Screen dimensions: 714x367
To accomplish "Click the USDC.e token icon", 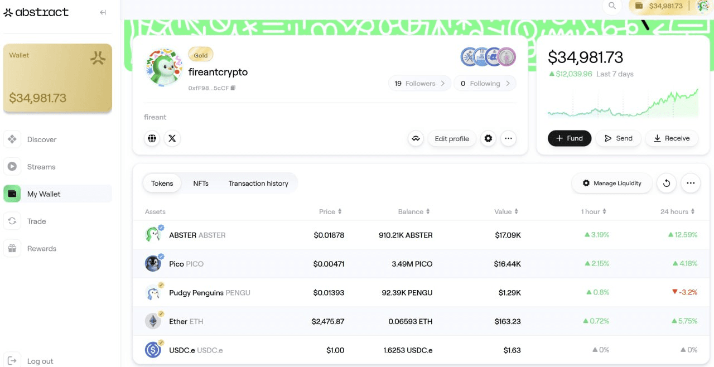I will [x=153, y=350].
